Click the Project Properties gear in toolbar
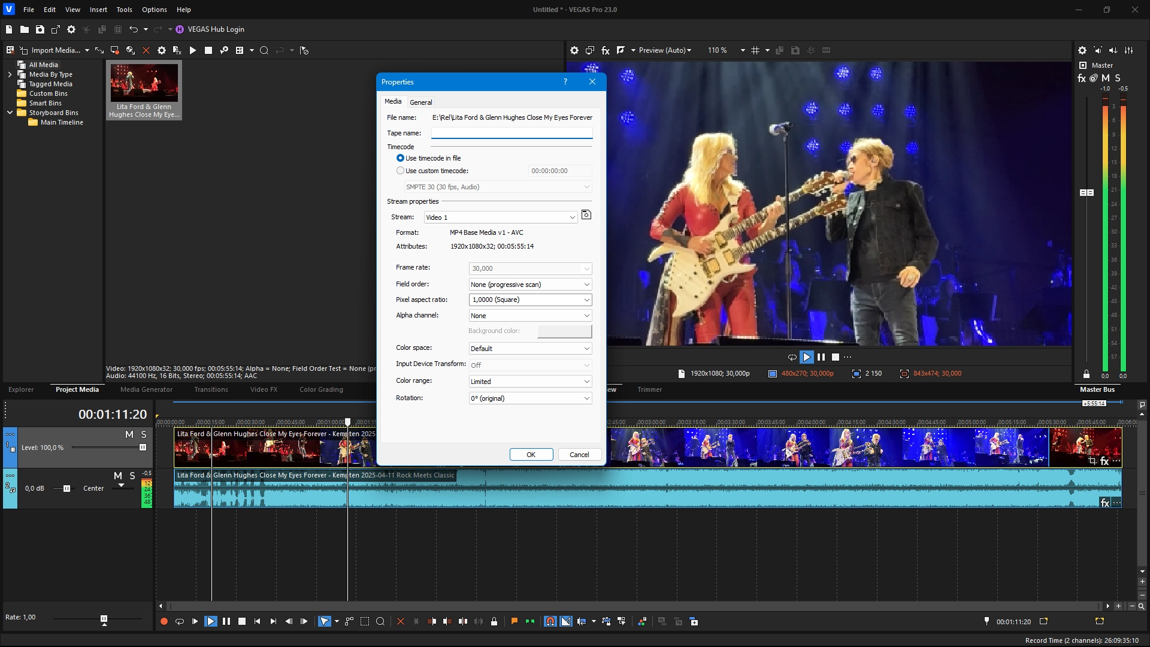The height and width of the screenshot is (647, 1150). (71, 29)
